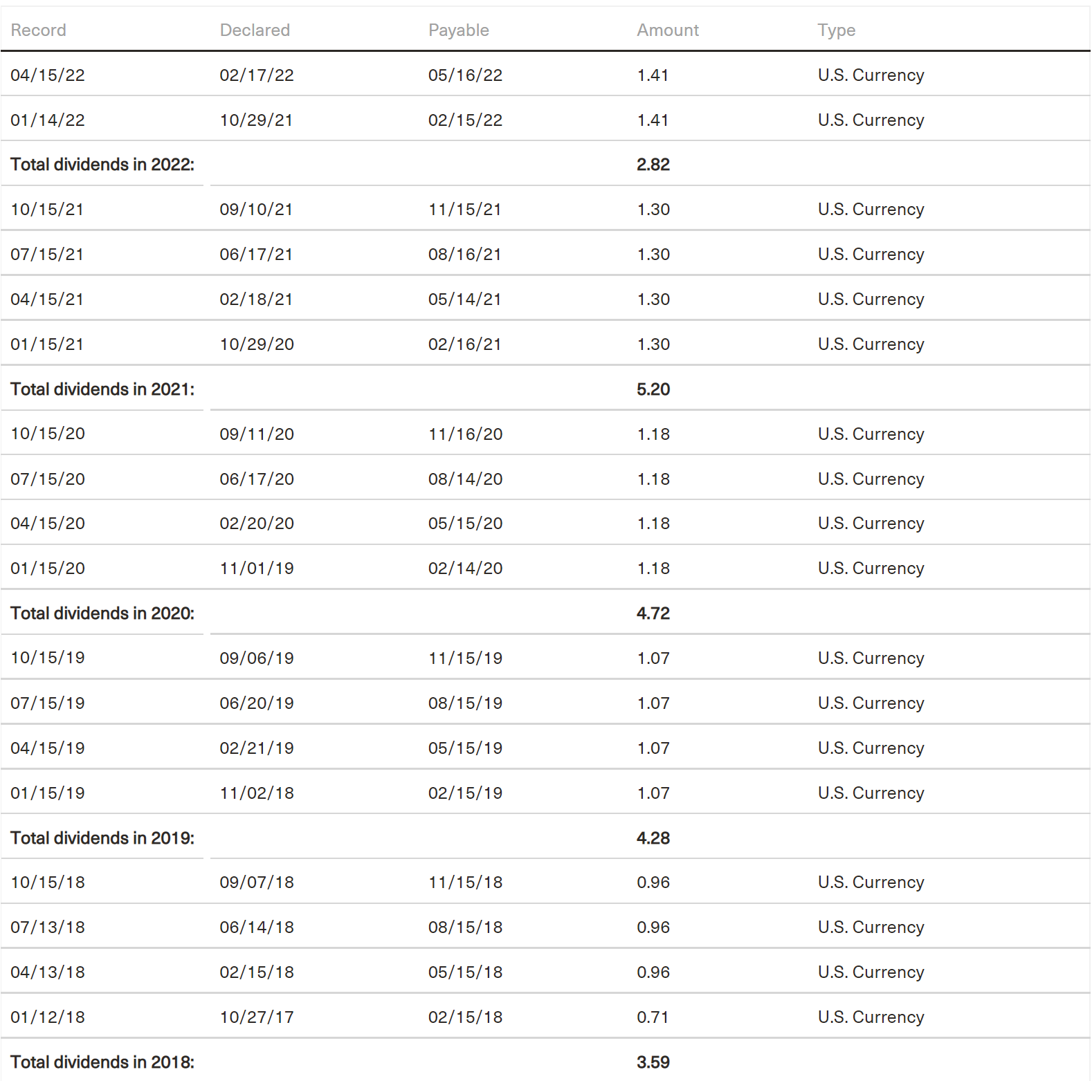Select record date 10/15/21
Image resolution: width=1092 pixels, height=1081 pixels.
pos(48,210)
